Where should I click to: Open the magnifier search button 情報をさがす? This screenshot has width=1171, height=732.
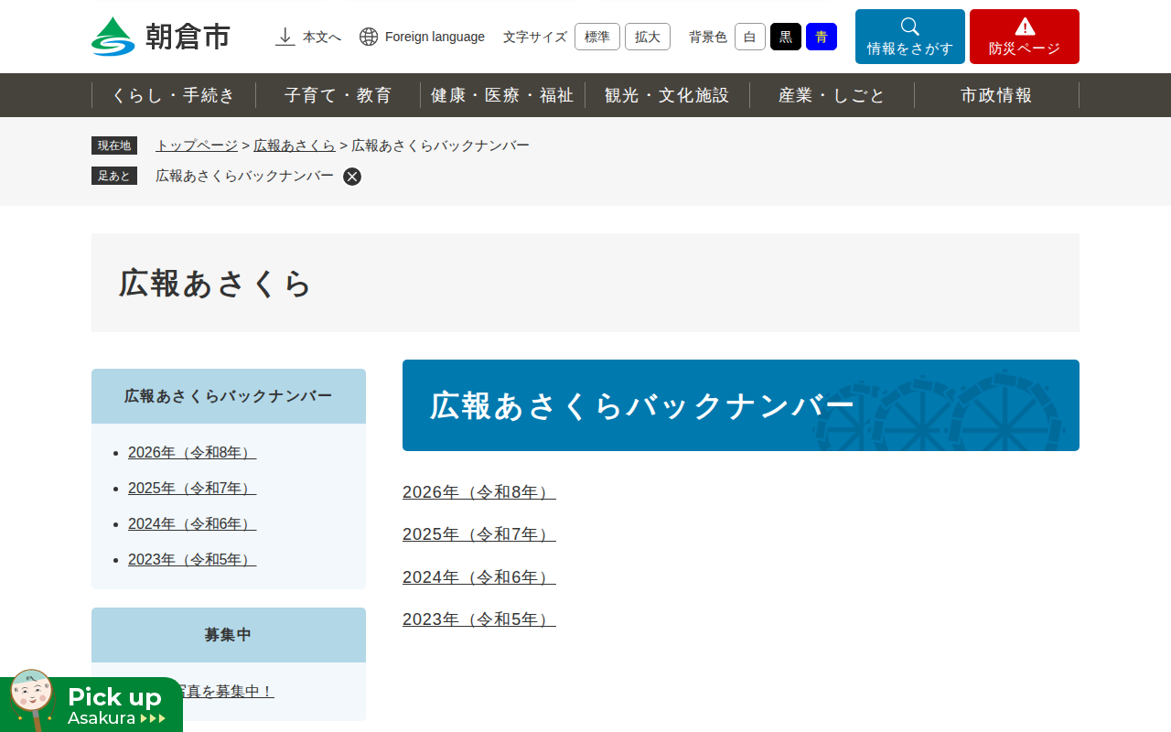click(909, 37)
